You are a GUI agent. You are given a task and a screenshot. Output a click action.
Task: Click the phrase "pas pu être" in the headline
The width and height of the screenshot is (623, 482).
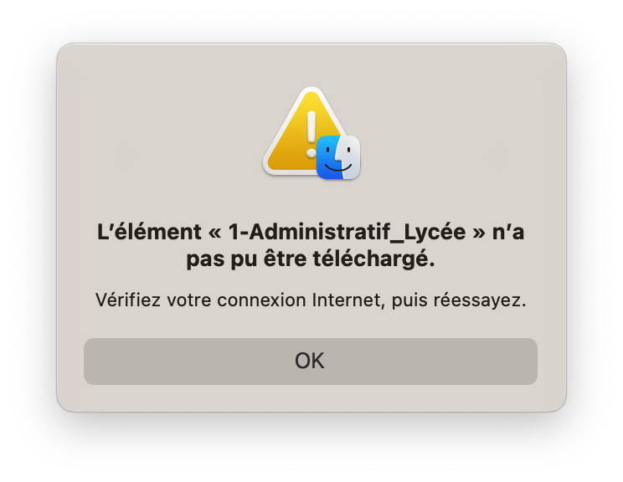pos(246,259)
